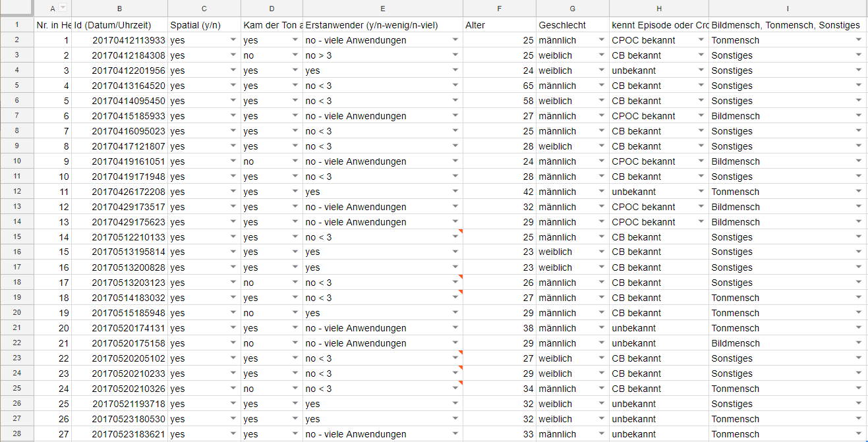Open Erstanwender dropdown for Id 20170523180530
The width and height of the screenshot is (868, 442).
point(455,419)
